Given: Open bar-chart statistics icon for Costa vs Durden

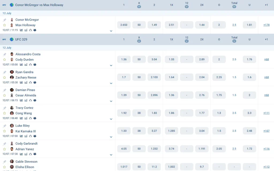Looking at the screenshot, I should [21, 64].
